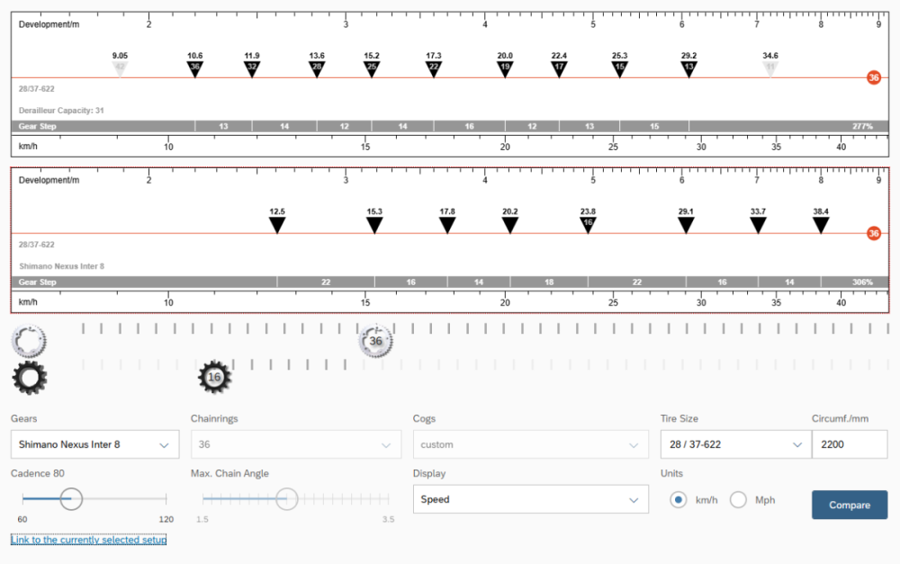This screenshot has width=900, height=564.
Task: Click the 16-tooth black cog on the cog ruler
Action: click(214, 378)
